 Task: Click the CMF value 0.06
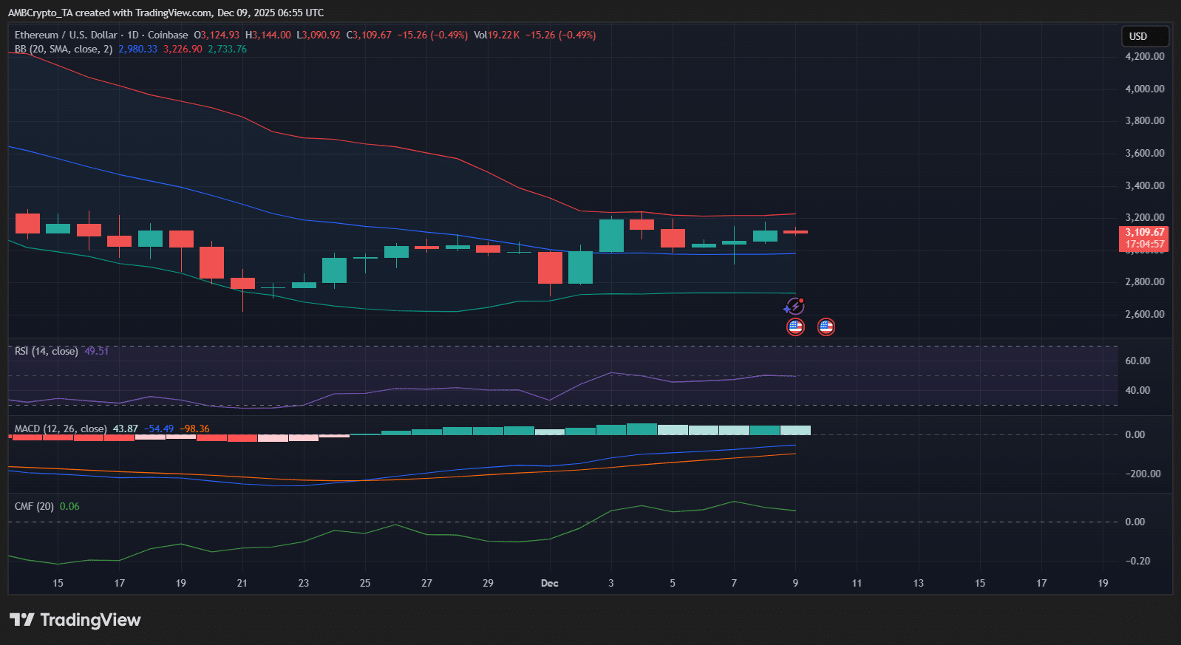tap(69, 506)
